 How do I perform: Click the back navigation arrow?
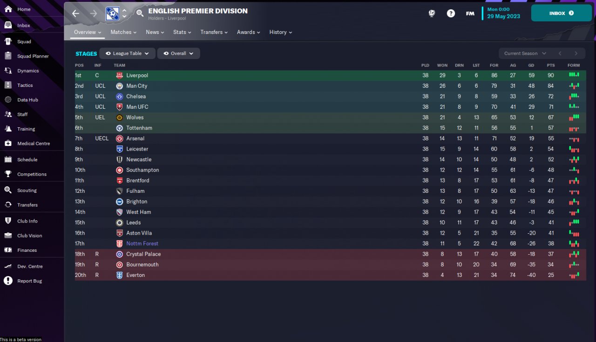75,13
